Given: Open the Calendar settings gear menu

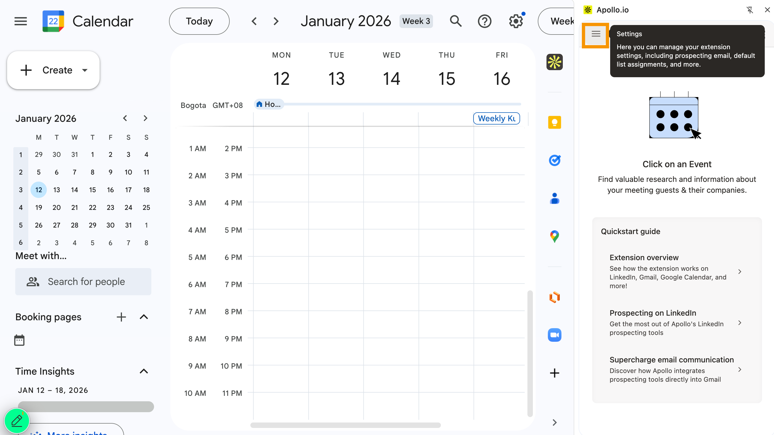Looking at the screenshot, I should pyautogui.click(x=516, y=21).
